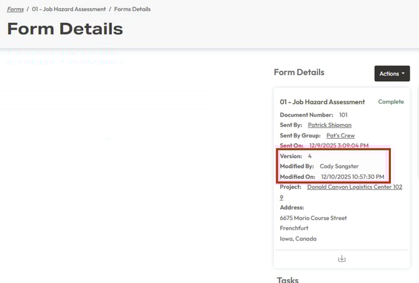Click the Document Number value 101

[343, 115]
